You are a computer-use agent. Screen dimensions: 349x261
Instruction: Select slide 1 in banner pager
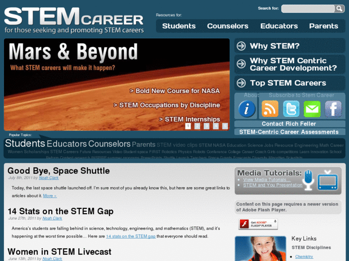click(188, 126)
